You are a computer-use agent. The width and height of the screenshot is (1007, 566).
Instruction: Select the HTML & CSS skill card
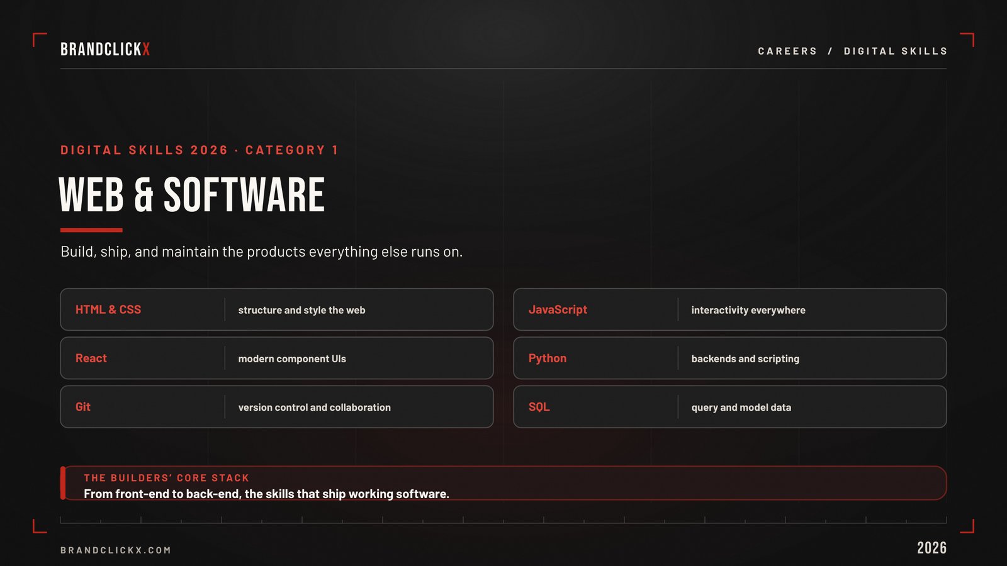(277, 309)
